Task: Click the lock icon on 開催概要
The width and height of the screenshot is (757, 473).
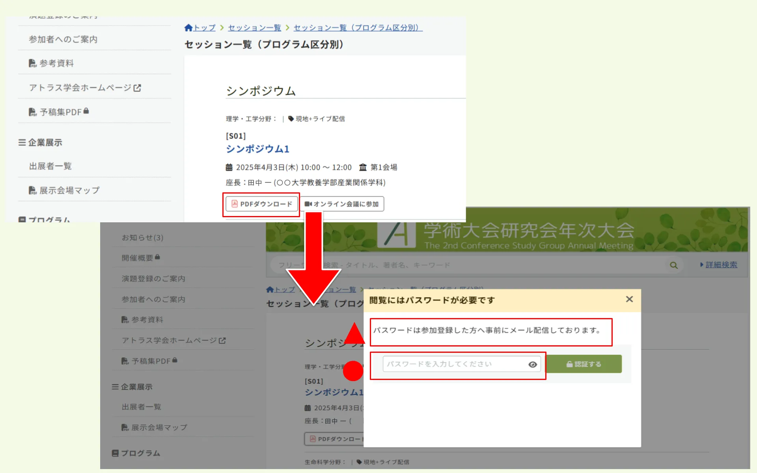Action: click(x=158, y=257)
